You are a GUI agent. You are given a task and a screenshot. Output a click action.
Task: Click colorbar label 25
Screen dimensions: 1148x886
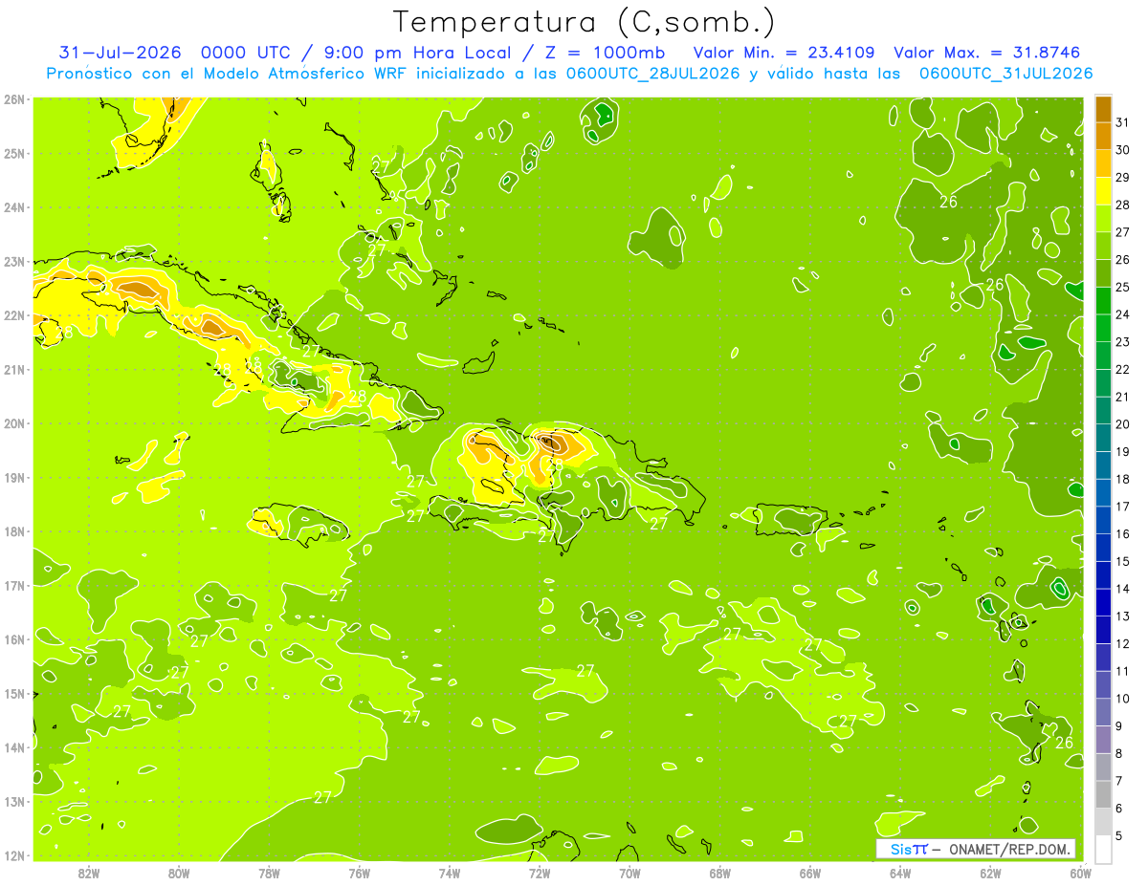point(1123,287)
